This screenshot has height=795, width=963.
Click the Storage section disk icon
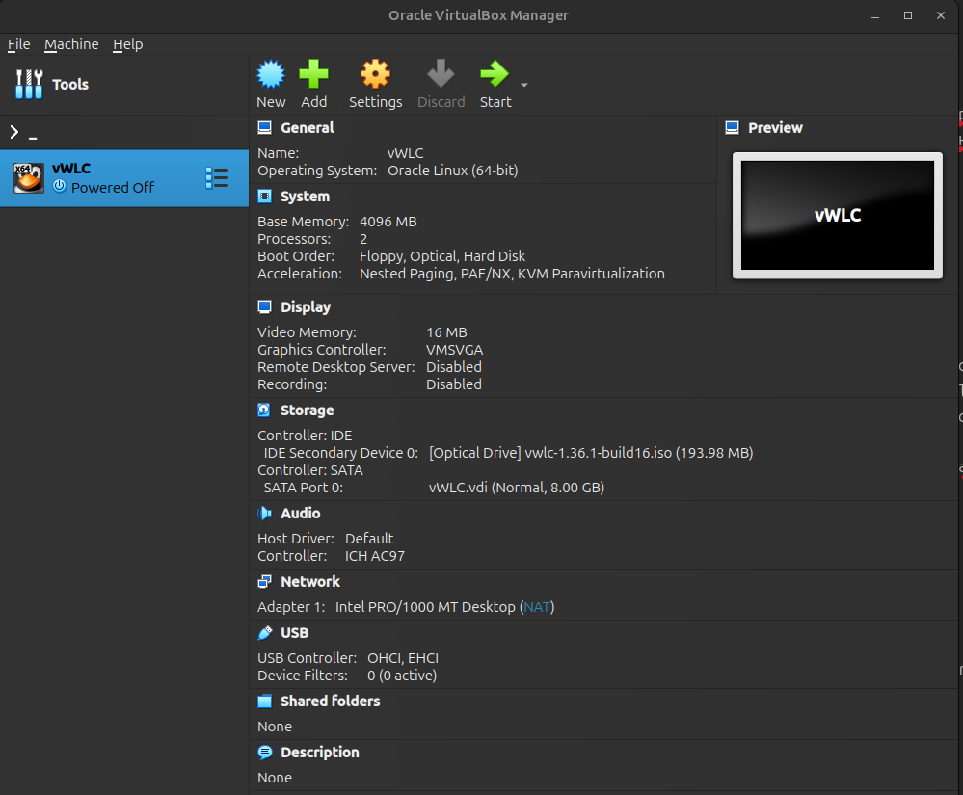[x=265, y=411]
